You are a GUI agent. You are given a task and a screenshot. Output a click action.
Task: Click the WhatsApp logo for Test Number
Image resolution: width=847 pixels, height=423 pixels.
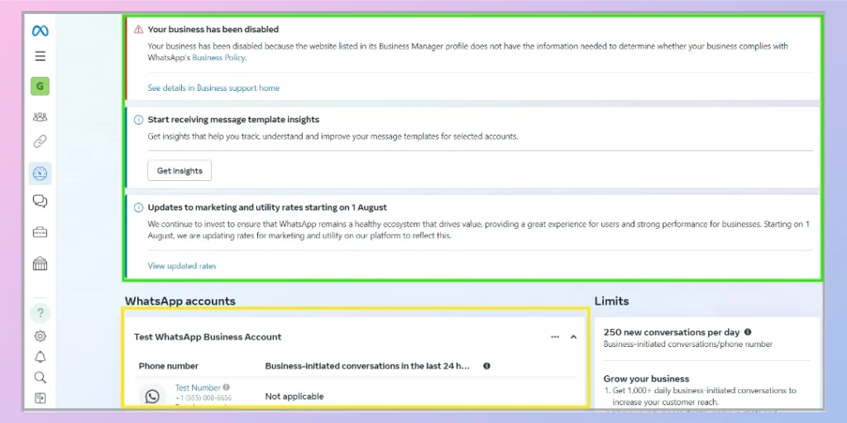pyautogui.click(x=152, y=397)
